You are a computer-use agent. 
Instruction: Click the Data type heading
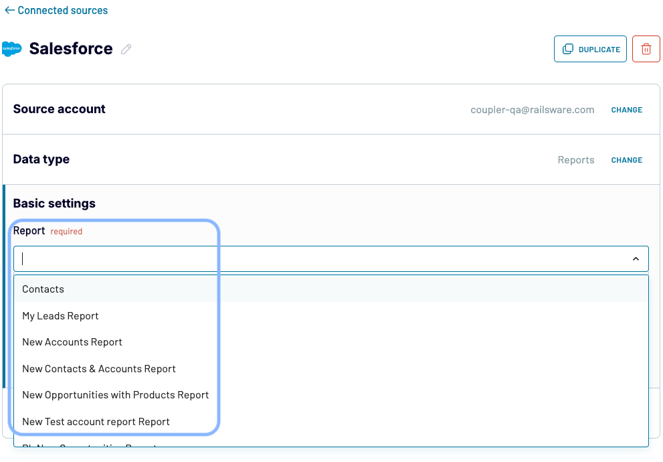tap(41, 159)
